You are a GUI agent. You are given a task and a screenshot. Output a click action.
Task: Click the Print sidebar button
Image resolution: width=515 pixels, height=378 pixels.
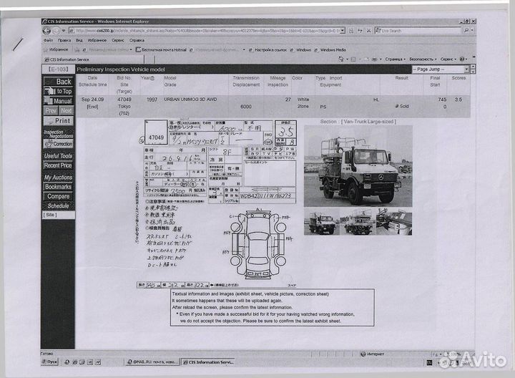point(59,121)
